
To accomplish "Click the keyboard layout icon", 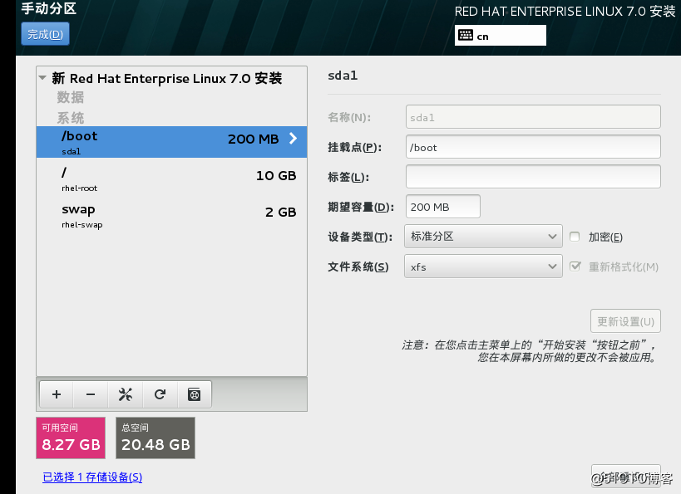I will tap(466, 35).
